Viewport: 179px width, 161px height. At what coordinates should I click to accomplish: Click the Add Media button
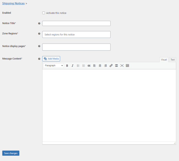[x=51, y=59]
